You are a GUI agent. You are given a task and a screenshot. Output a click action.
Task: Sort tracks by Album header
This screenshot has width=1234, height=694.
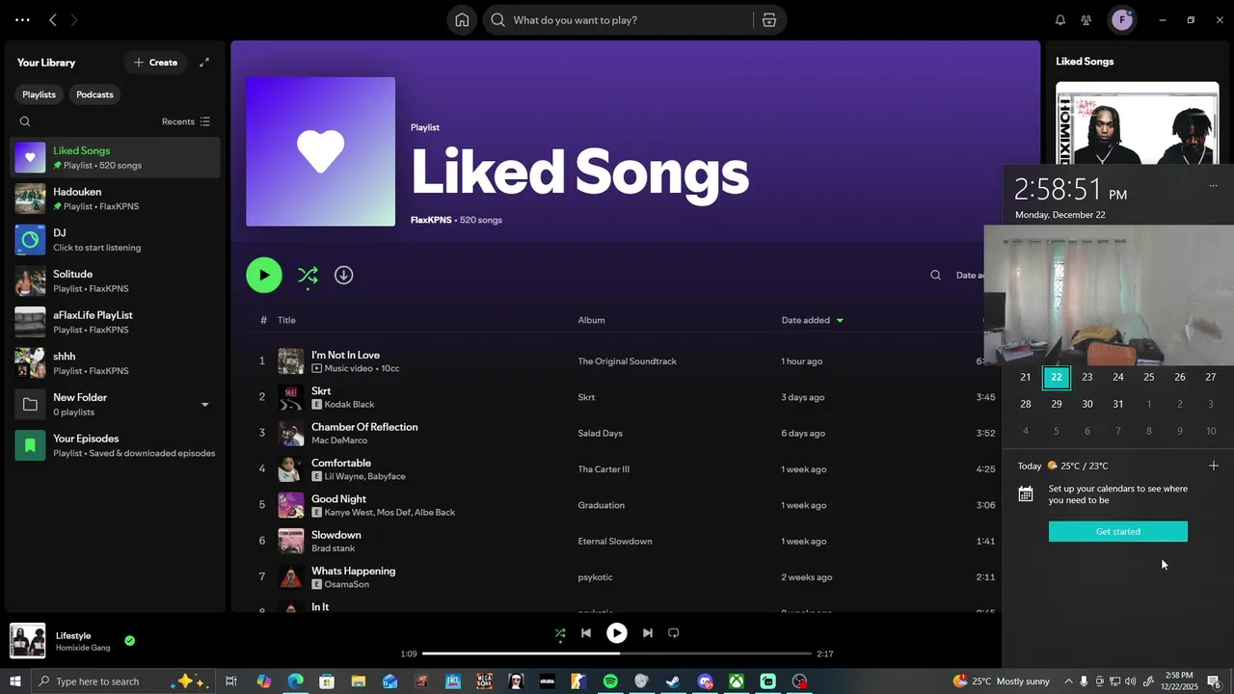tap(592, 320)
